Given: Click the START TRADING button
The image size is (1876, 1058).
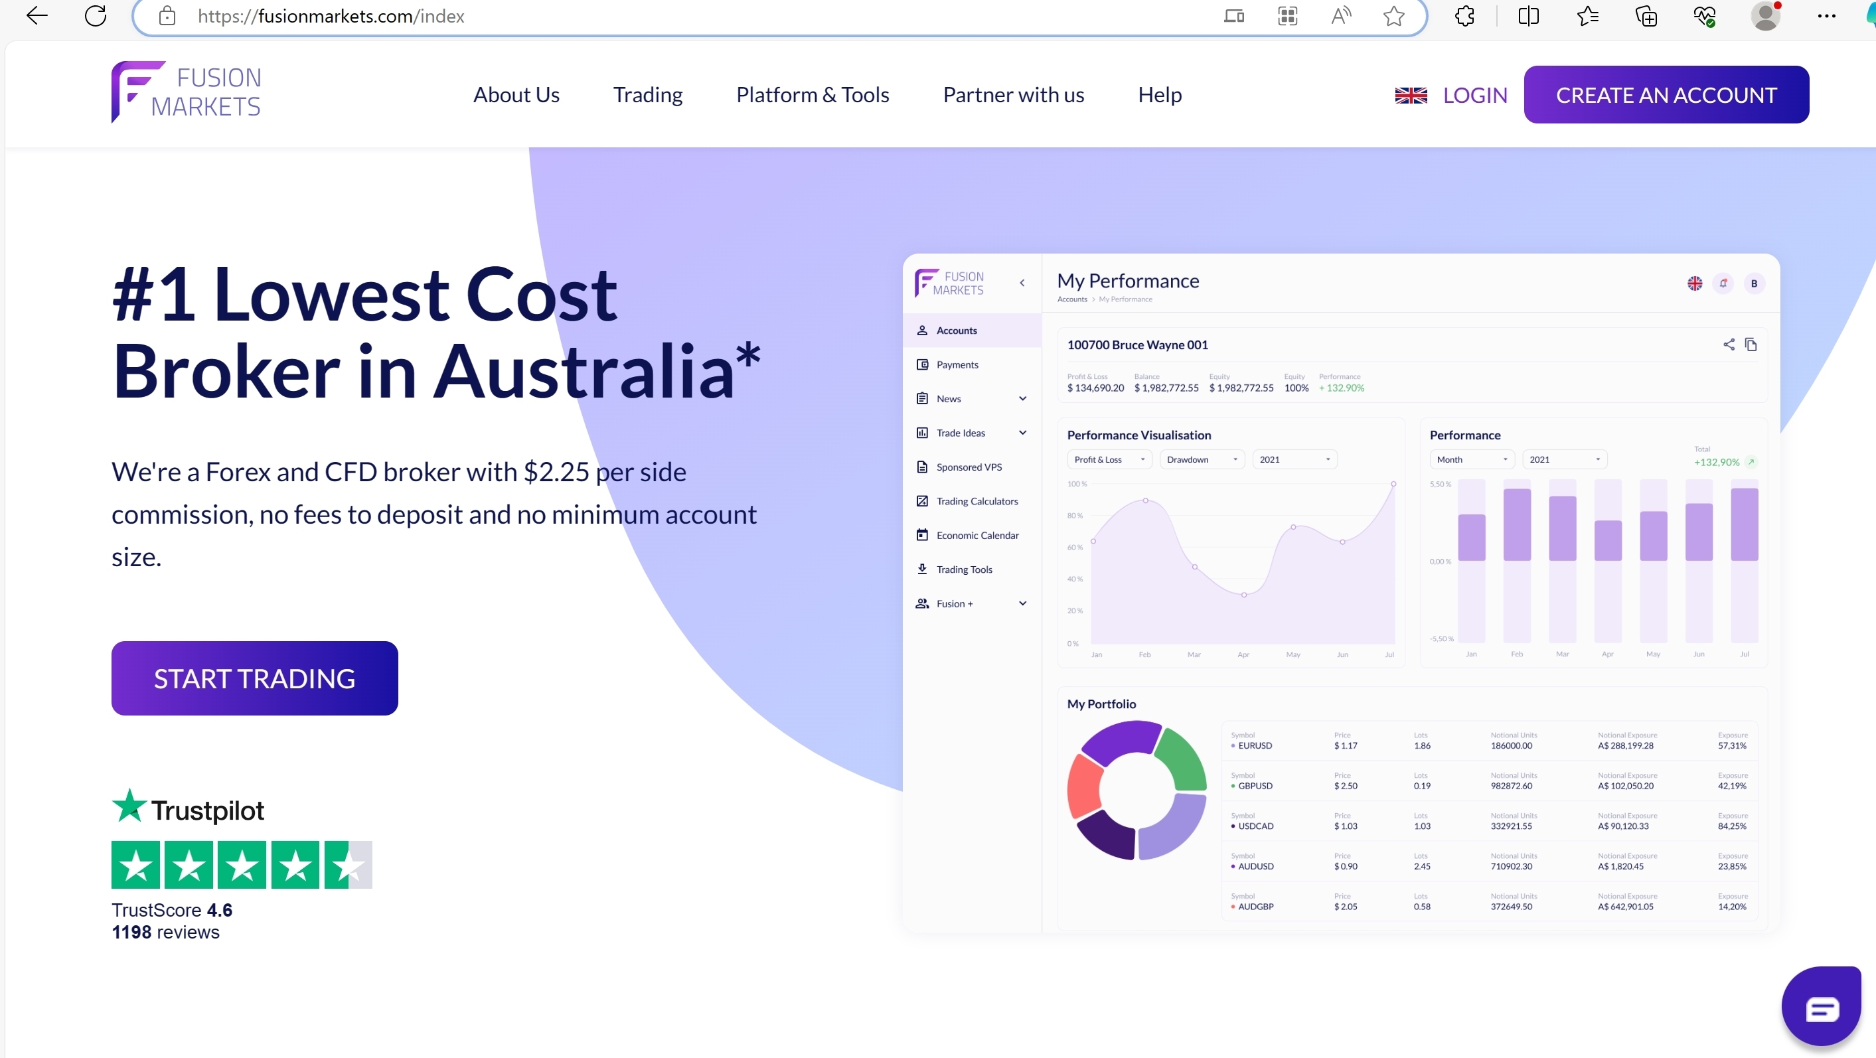Looking at the screenshot, I should point(254,678).
